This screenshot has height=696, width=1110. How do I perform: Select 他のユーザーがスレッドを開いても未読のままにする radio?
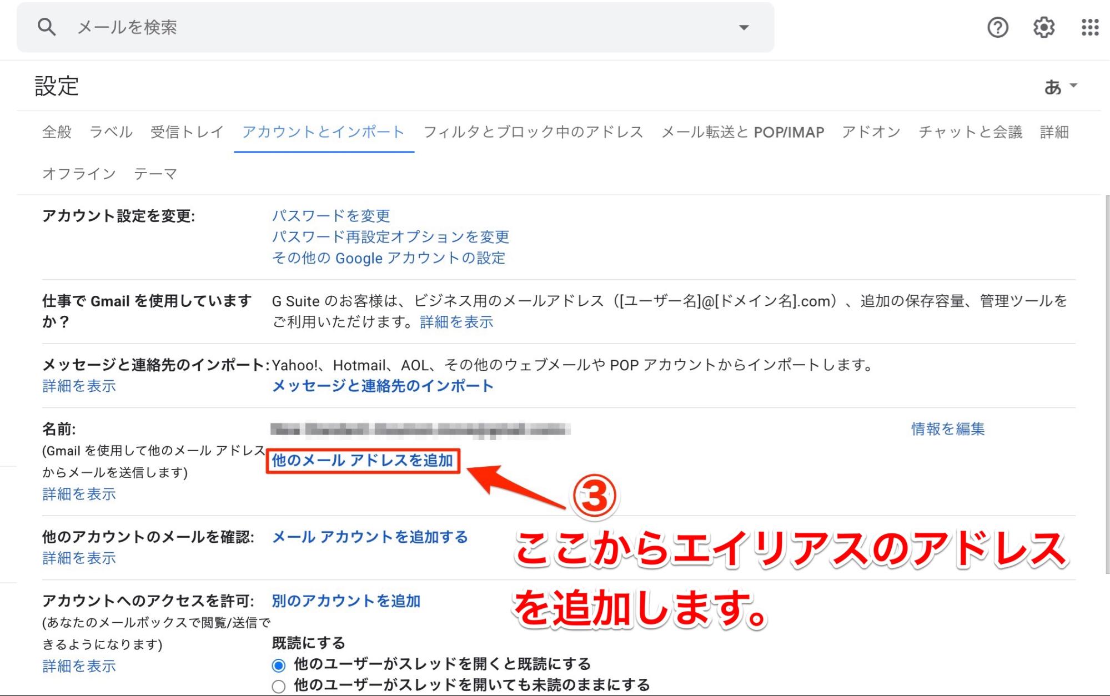coord(279,687)
